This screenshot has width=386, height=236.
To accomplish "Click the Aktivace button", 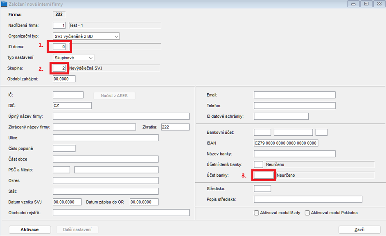I will pyautogui.click(x=29, y=229).
